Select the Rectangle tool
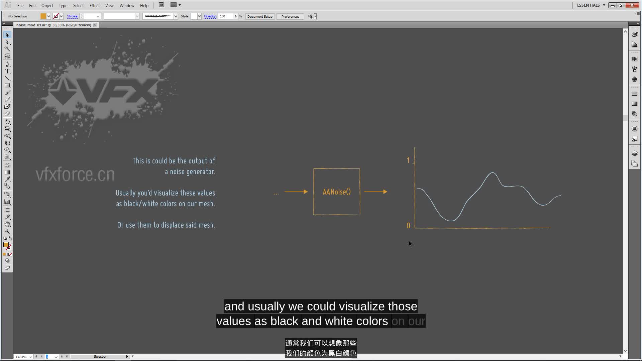Viewport: 642px width, 361px height. 7,86
